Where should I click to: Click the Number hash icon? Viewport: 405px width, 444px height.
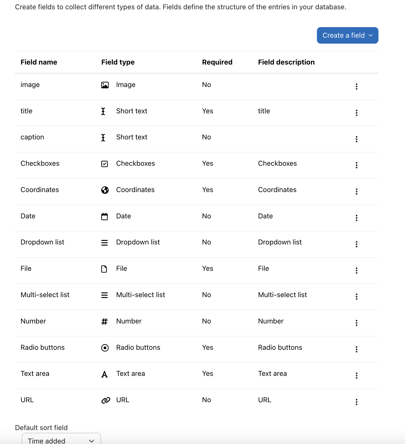(104, 321)
